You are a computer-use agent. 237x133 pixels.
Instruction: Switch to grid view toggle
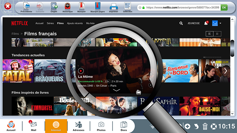coord(217,34)
